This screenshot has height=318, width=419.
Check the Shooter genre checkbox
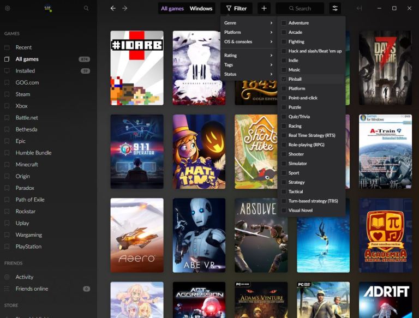tap(284, 154)
